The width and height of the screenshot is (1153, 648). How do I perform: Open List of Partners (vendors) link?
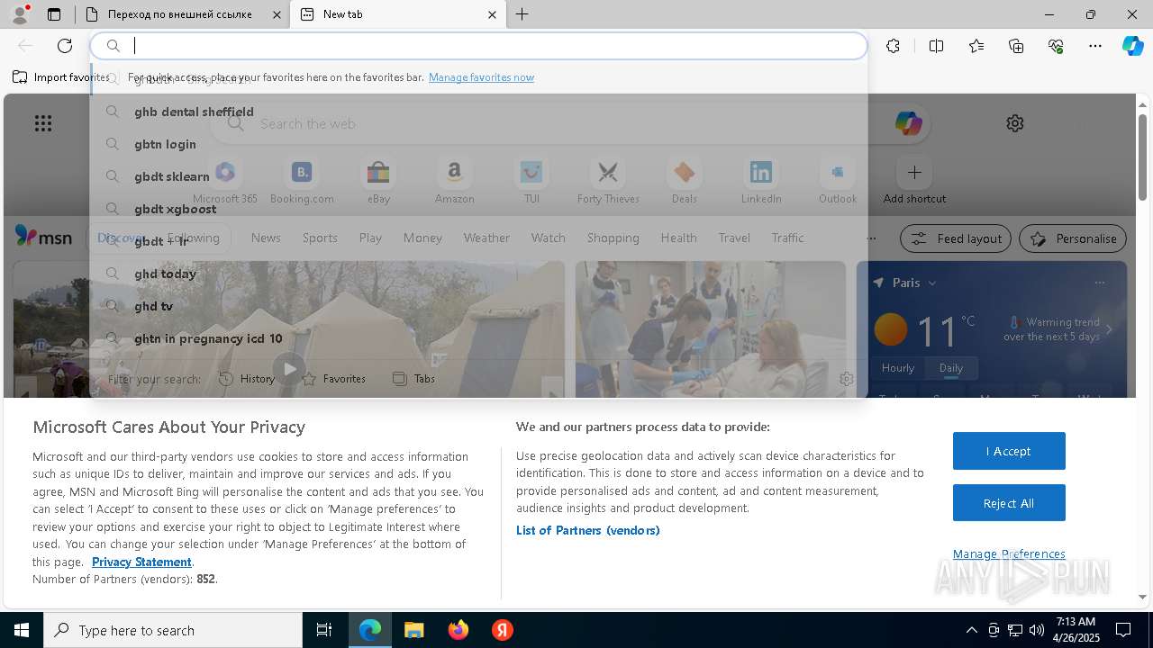coord(587,530)
